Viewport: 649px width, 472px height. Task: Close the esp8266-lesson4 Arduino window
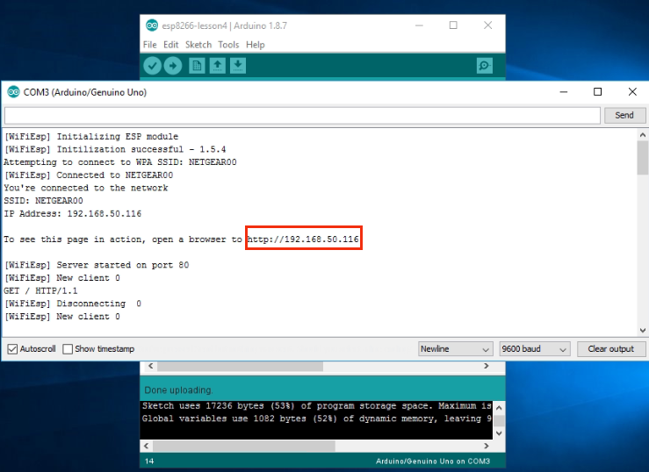click(x=488, y=25)
